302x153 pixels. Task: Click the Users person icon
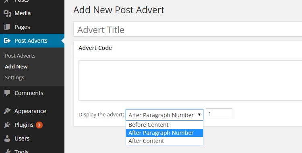7,139
